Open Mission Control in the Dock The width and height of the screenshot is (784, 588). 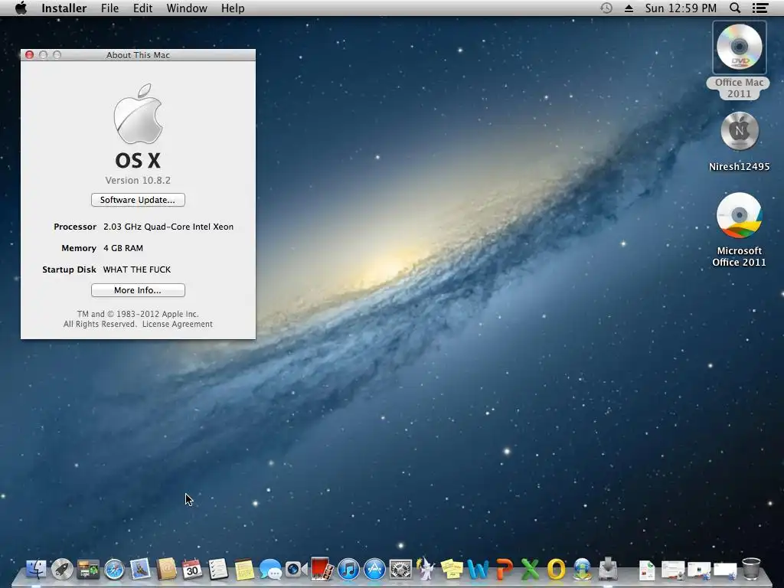[x=88, y=569]
